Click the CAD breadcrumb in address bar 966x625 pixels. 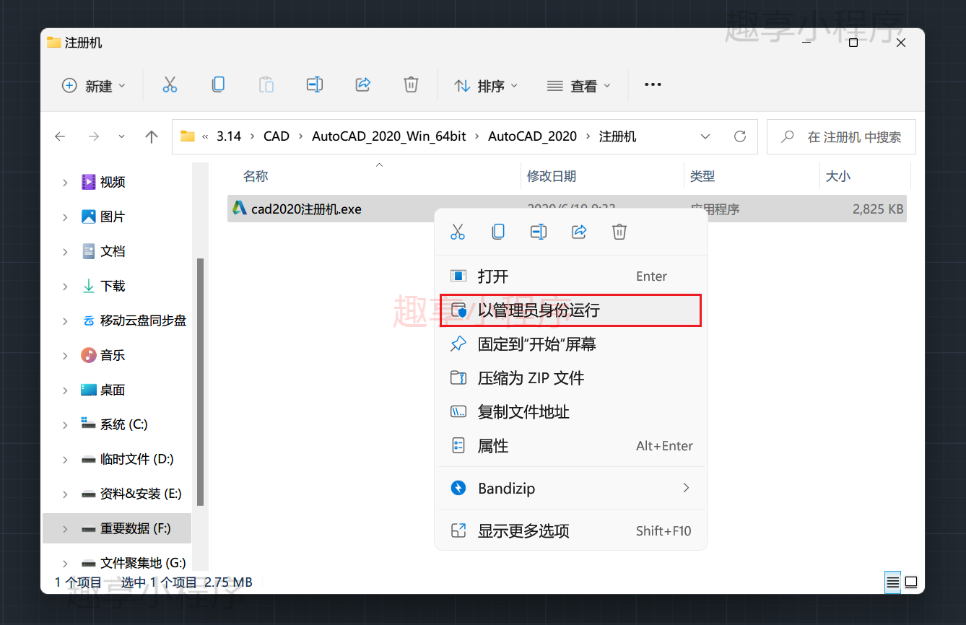[x=277, y=136]
